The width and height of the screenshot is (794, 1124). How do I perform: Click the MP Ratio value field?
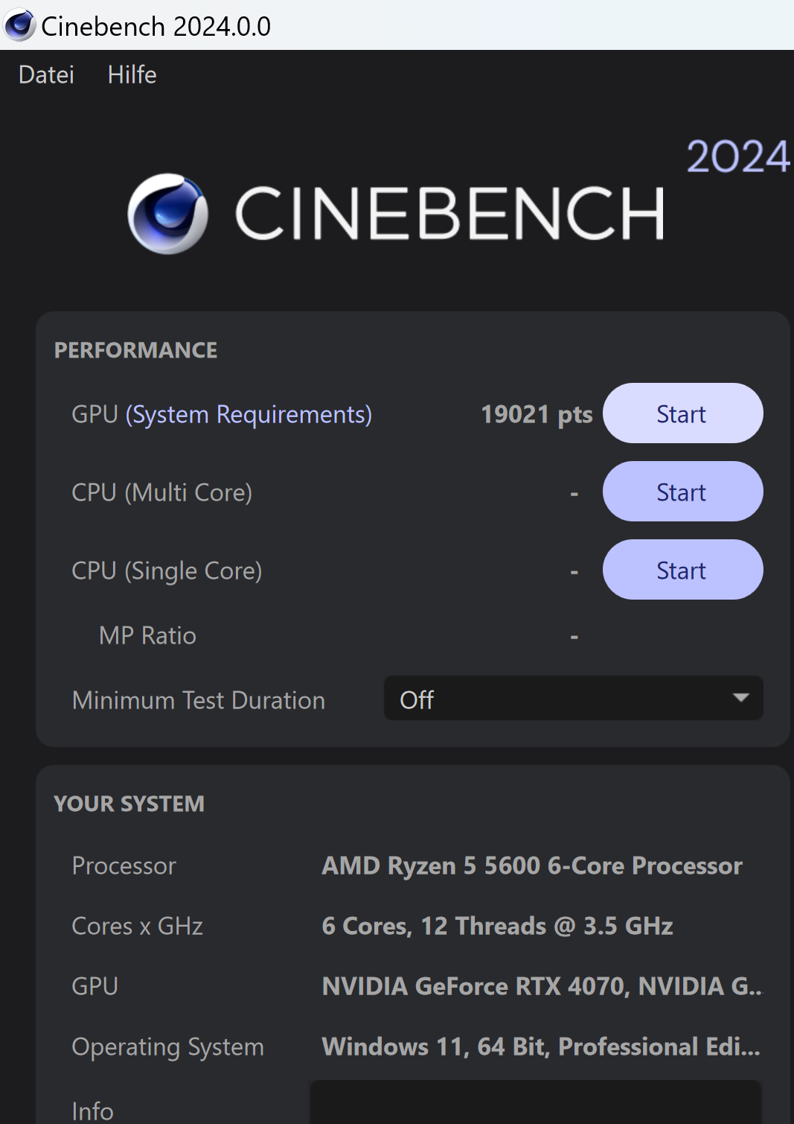point(573,635)
